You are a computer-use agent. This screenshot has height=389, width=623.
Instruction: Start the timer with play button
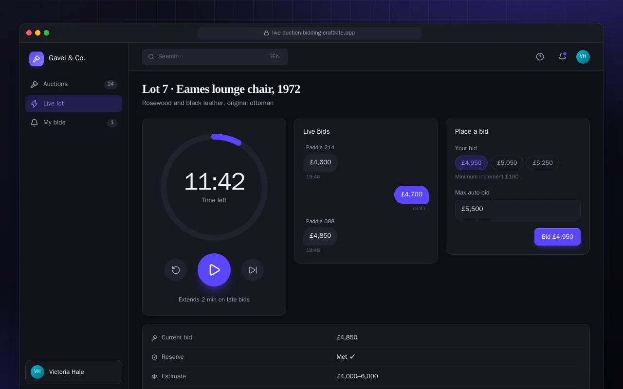(214, 270)
